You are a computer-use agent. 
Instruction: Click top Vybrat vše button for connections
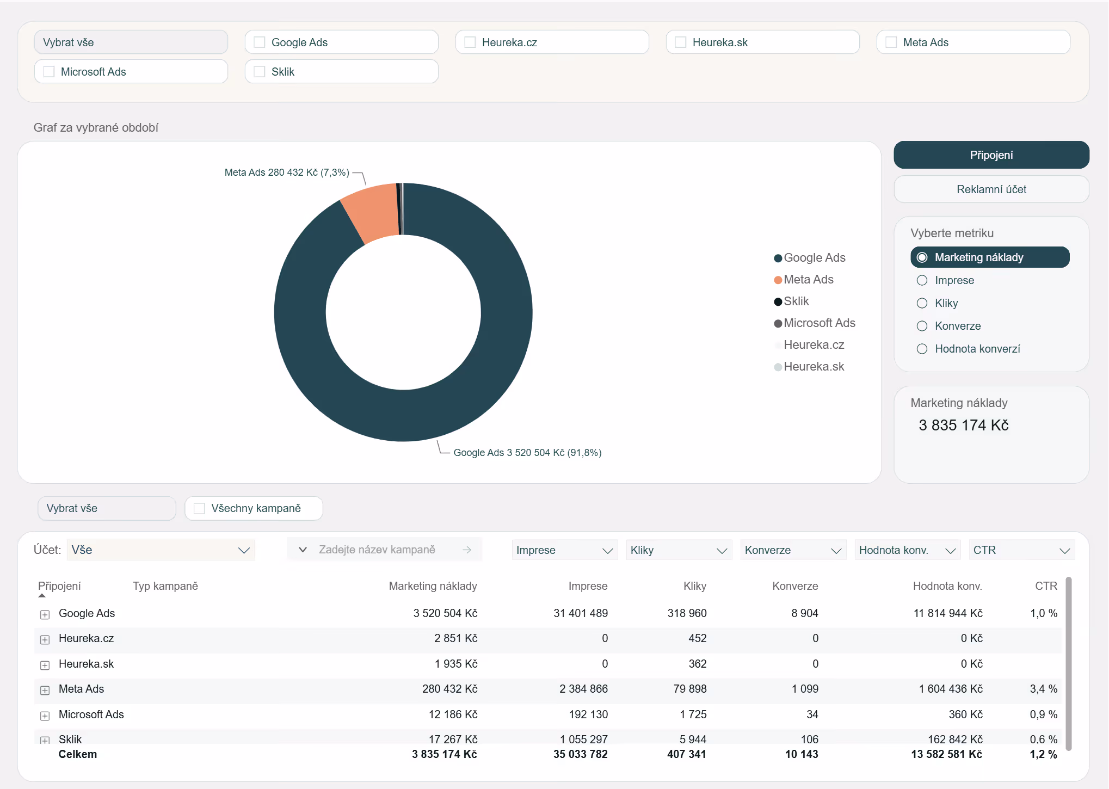[131, 42]
